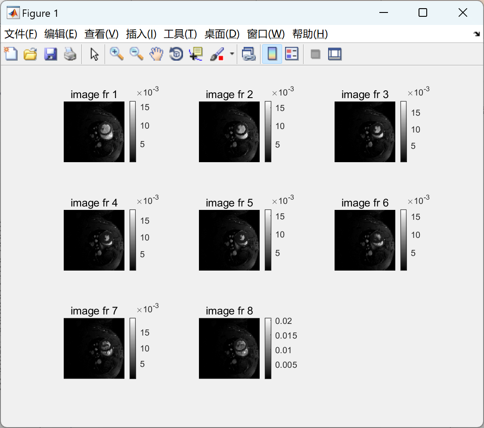Open the 编辑(E) menu
The image size is (484, 428).
tap(60, 34)
